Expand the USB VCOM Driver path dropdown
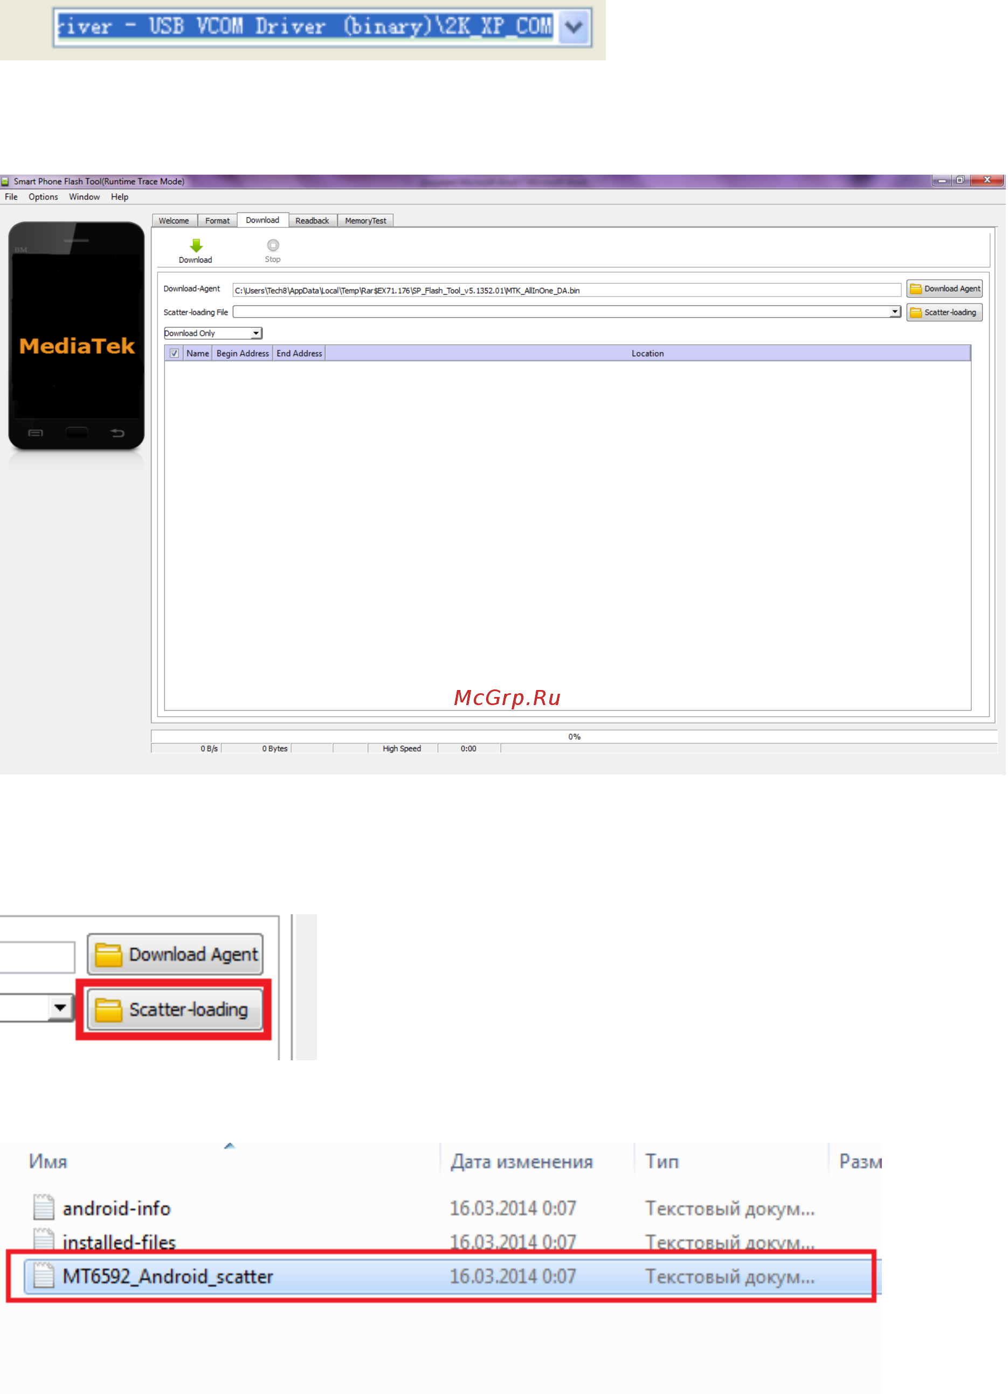This screenshot has width=1008, height=1394. pyautogui.click(x=574, y=27)
